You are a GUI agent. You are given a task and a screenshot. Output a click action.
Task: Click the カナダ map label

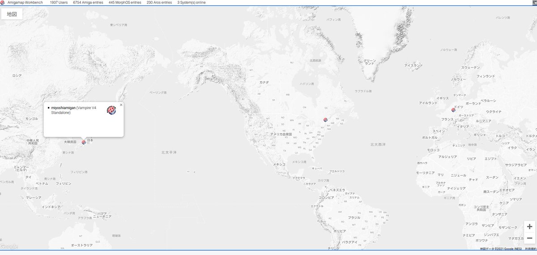click(264, 82)
